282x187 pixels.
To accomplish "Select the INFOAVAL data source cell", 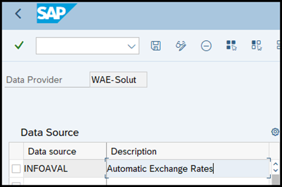I will [x=65, y=168].
